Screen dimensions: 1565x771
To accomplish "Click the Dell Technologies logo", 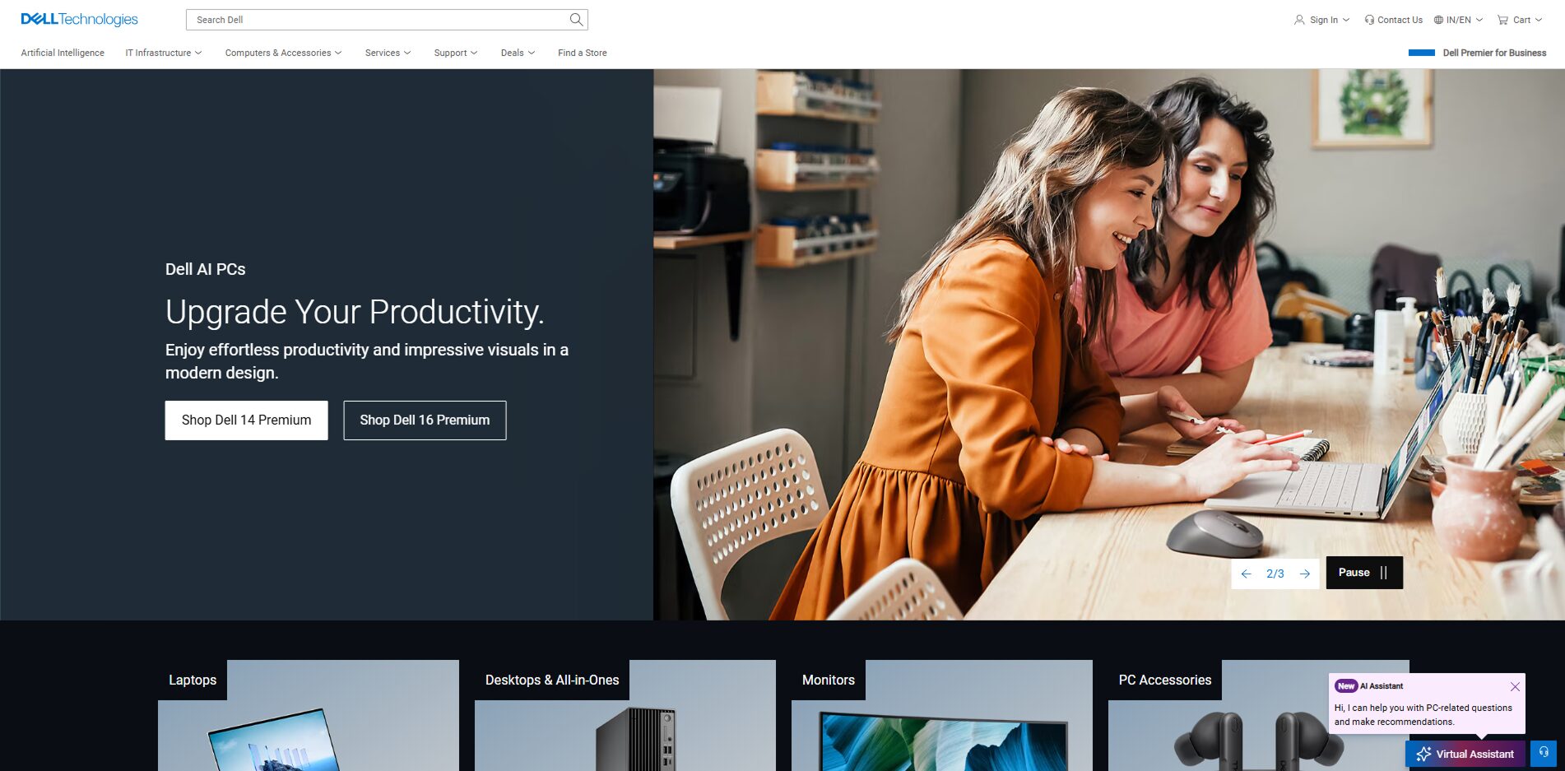I will pos(79,19).
